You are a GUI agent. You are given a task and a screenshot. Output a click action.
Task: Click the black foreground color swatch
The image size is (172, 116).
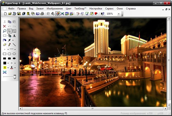tap(5, 63)
